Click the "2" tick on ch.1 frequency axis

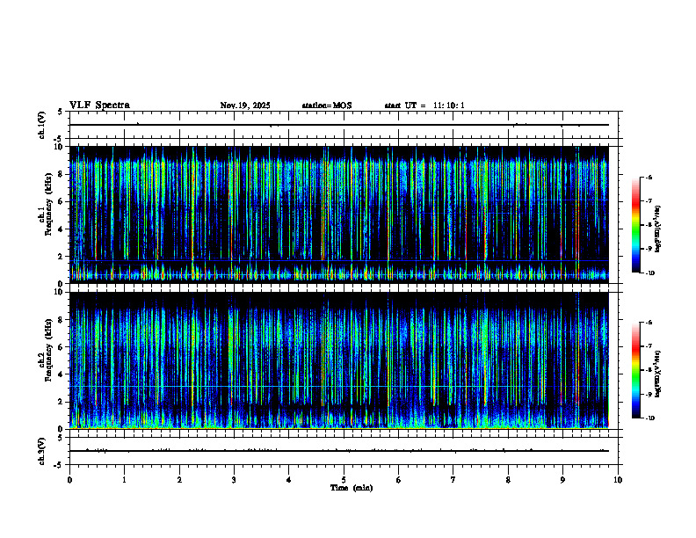62,256
